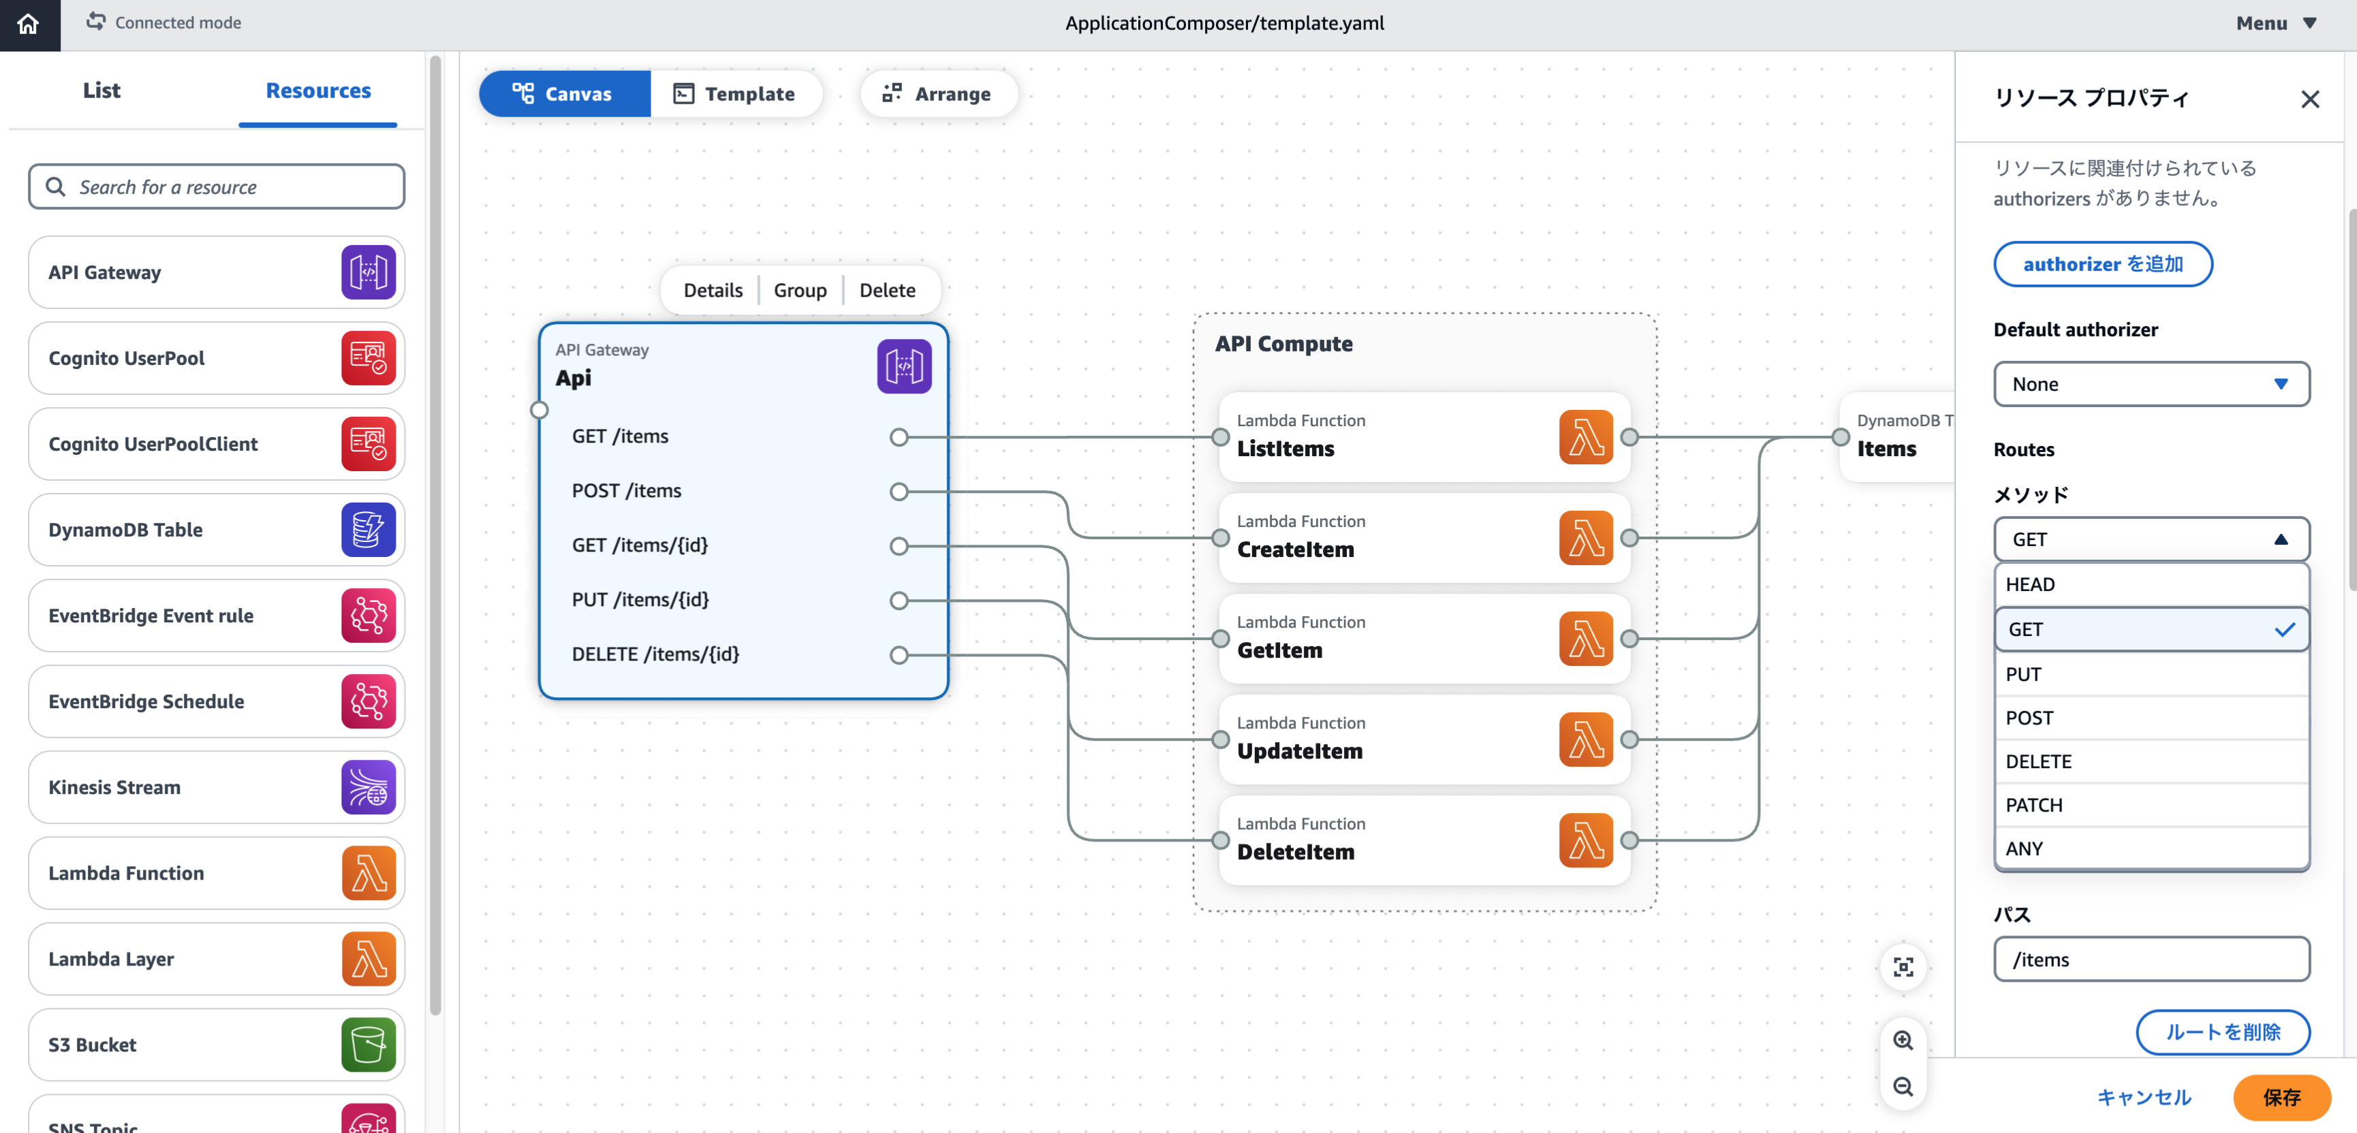Choose HEAD in method list
Screen dimensions: 2357x1133
[2151, 584]
